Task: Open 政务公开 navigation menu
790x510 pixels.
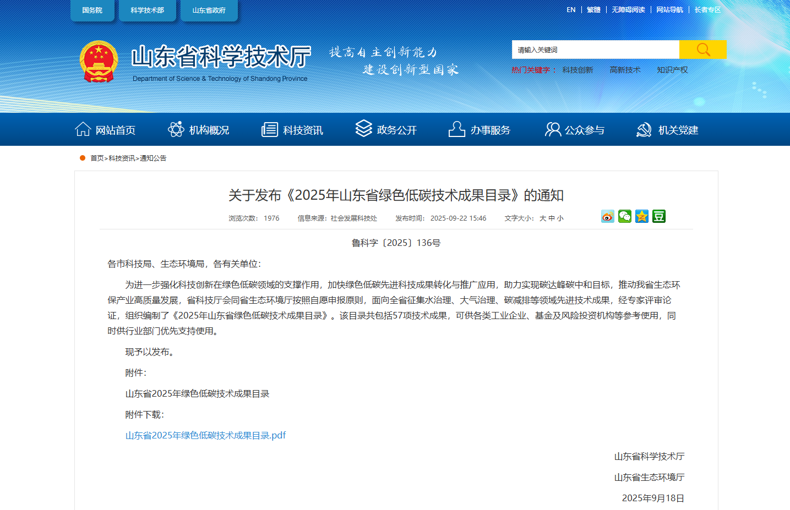Action: point(386,130)
